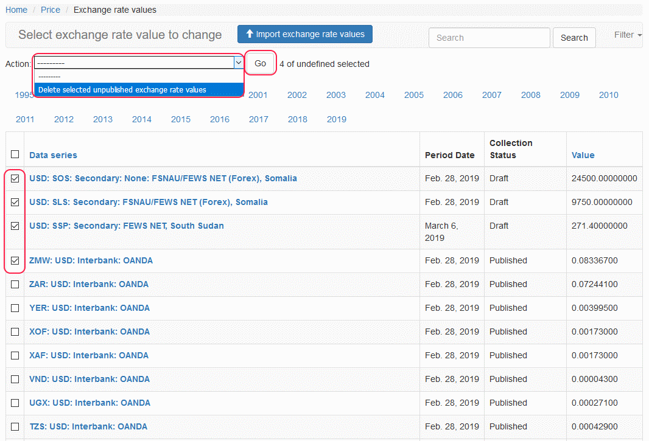Click the Search button
Viewport: 649px width, 441px height.
[574, 38]
